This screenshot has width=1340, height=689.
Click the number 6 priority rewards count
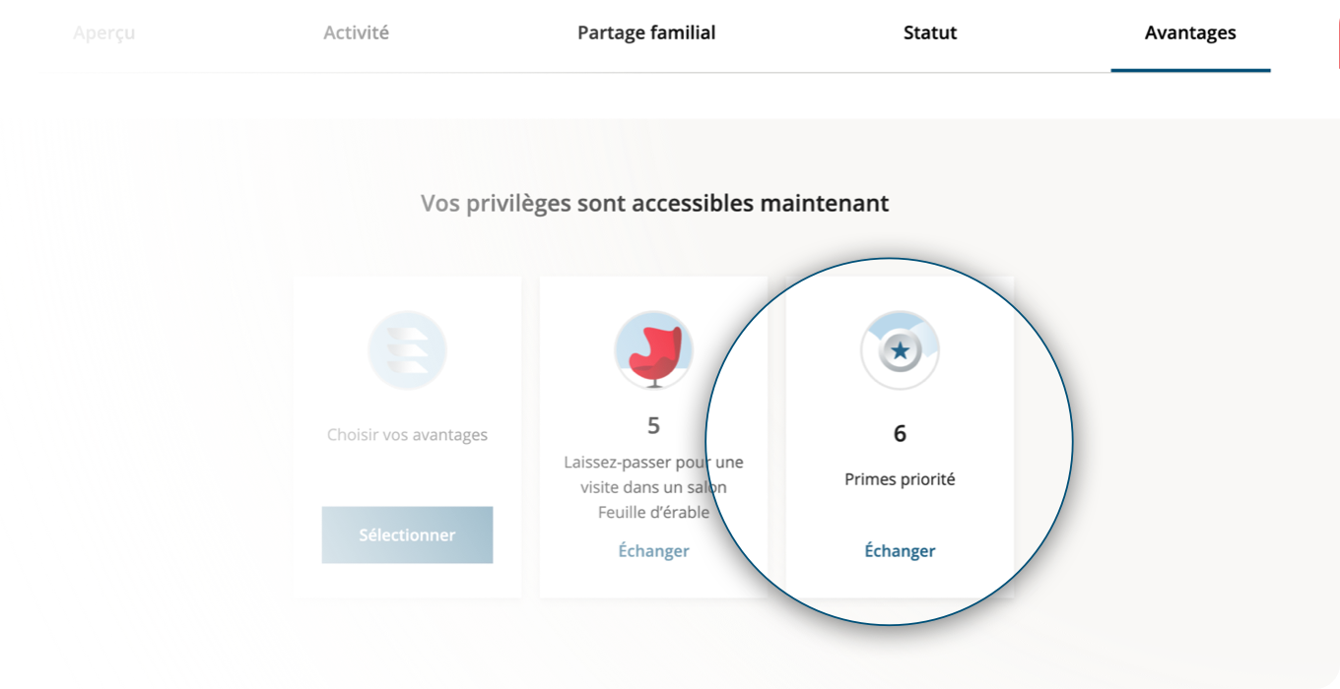point(900,433)
